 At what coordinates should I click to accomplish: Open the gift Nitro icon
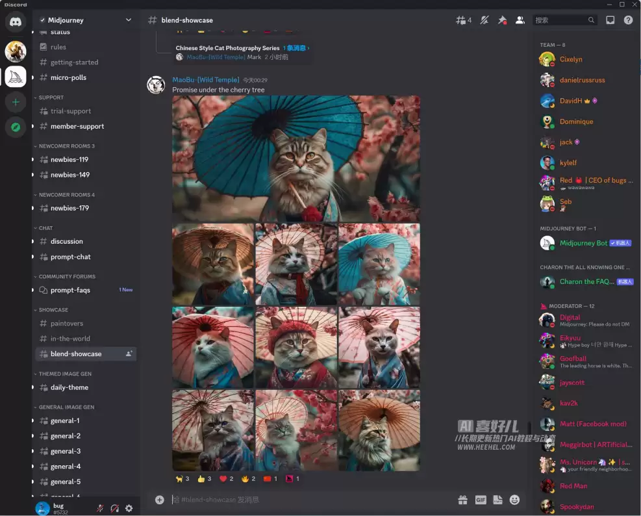[462, 500]
